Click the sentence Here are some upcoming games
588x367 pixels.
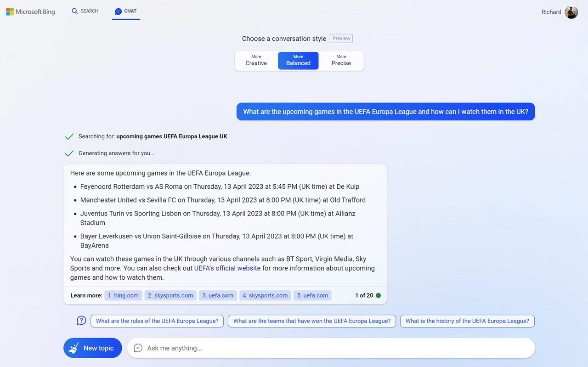click(x=161, y=173)
